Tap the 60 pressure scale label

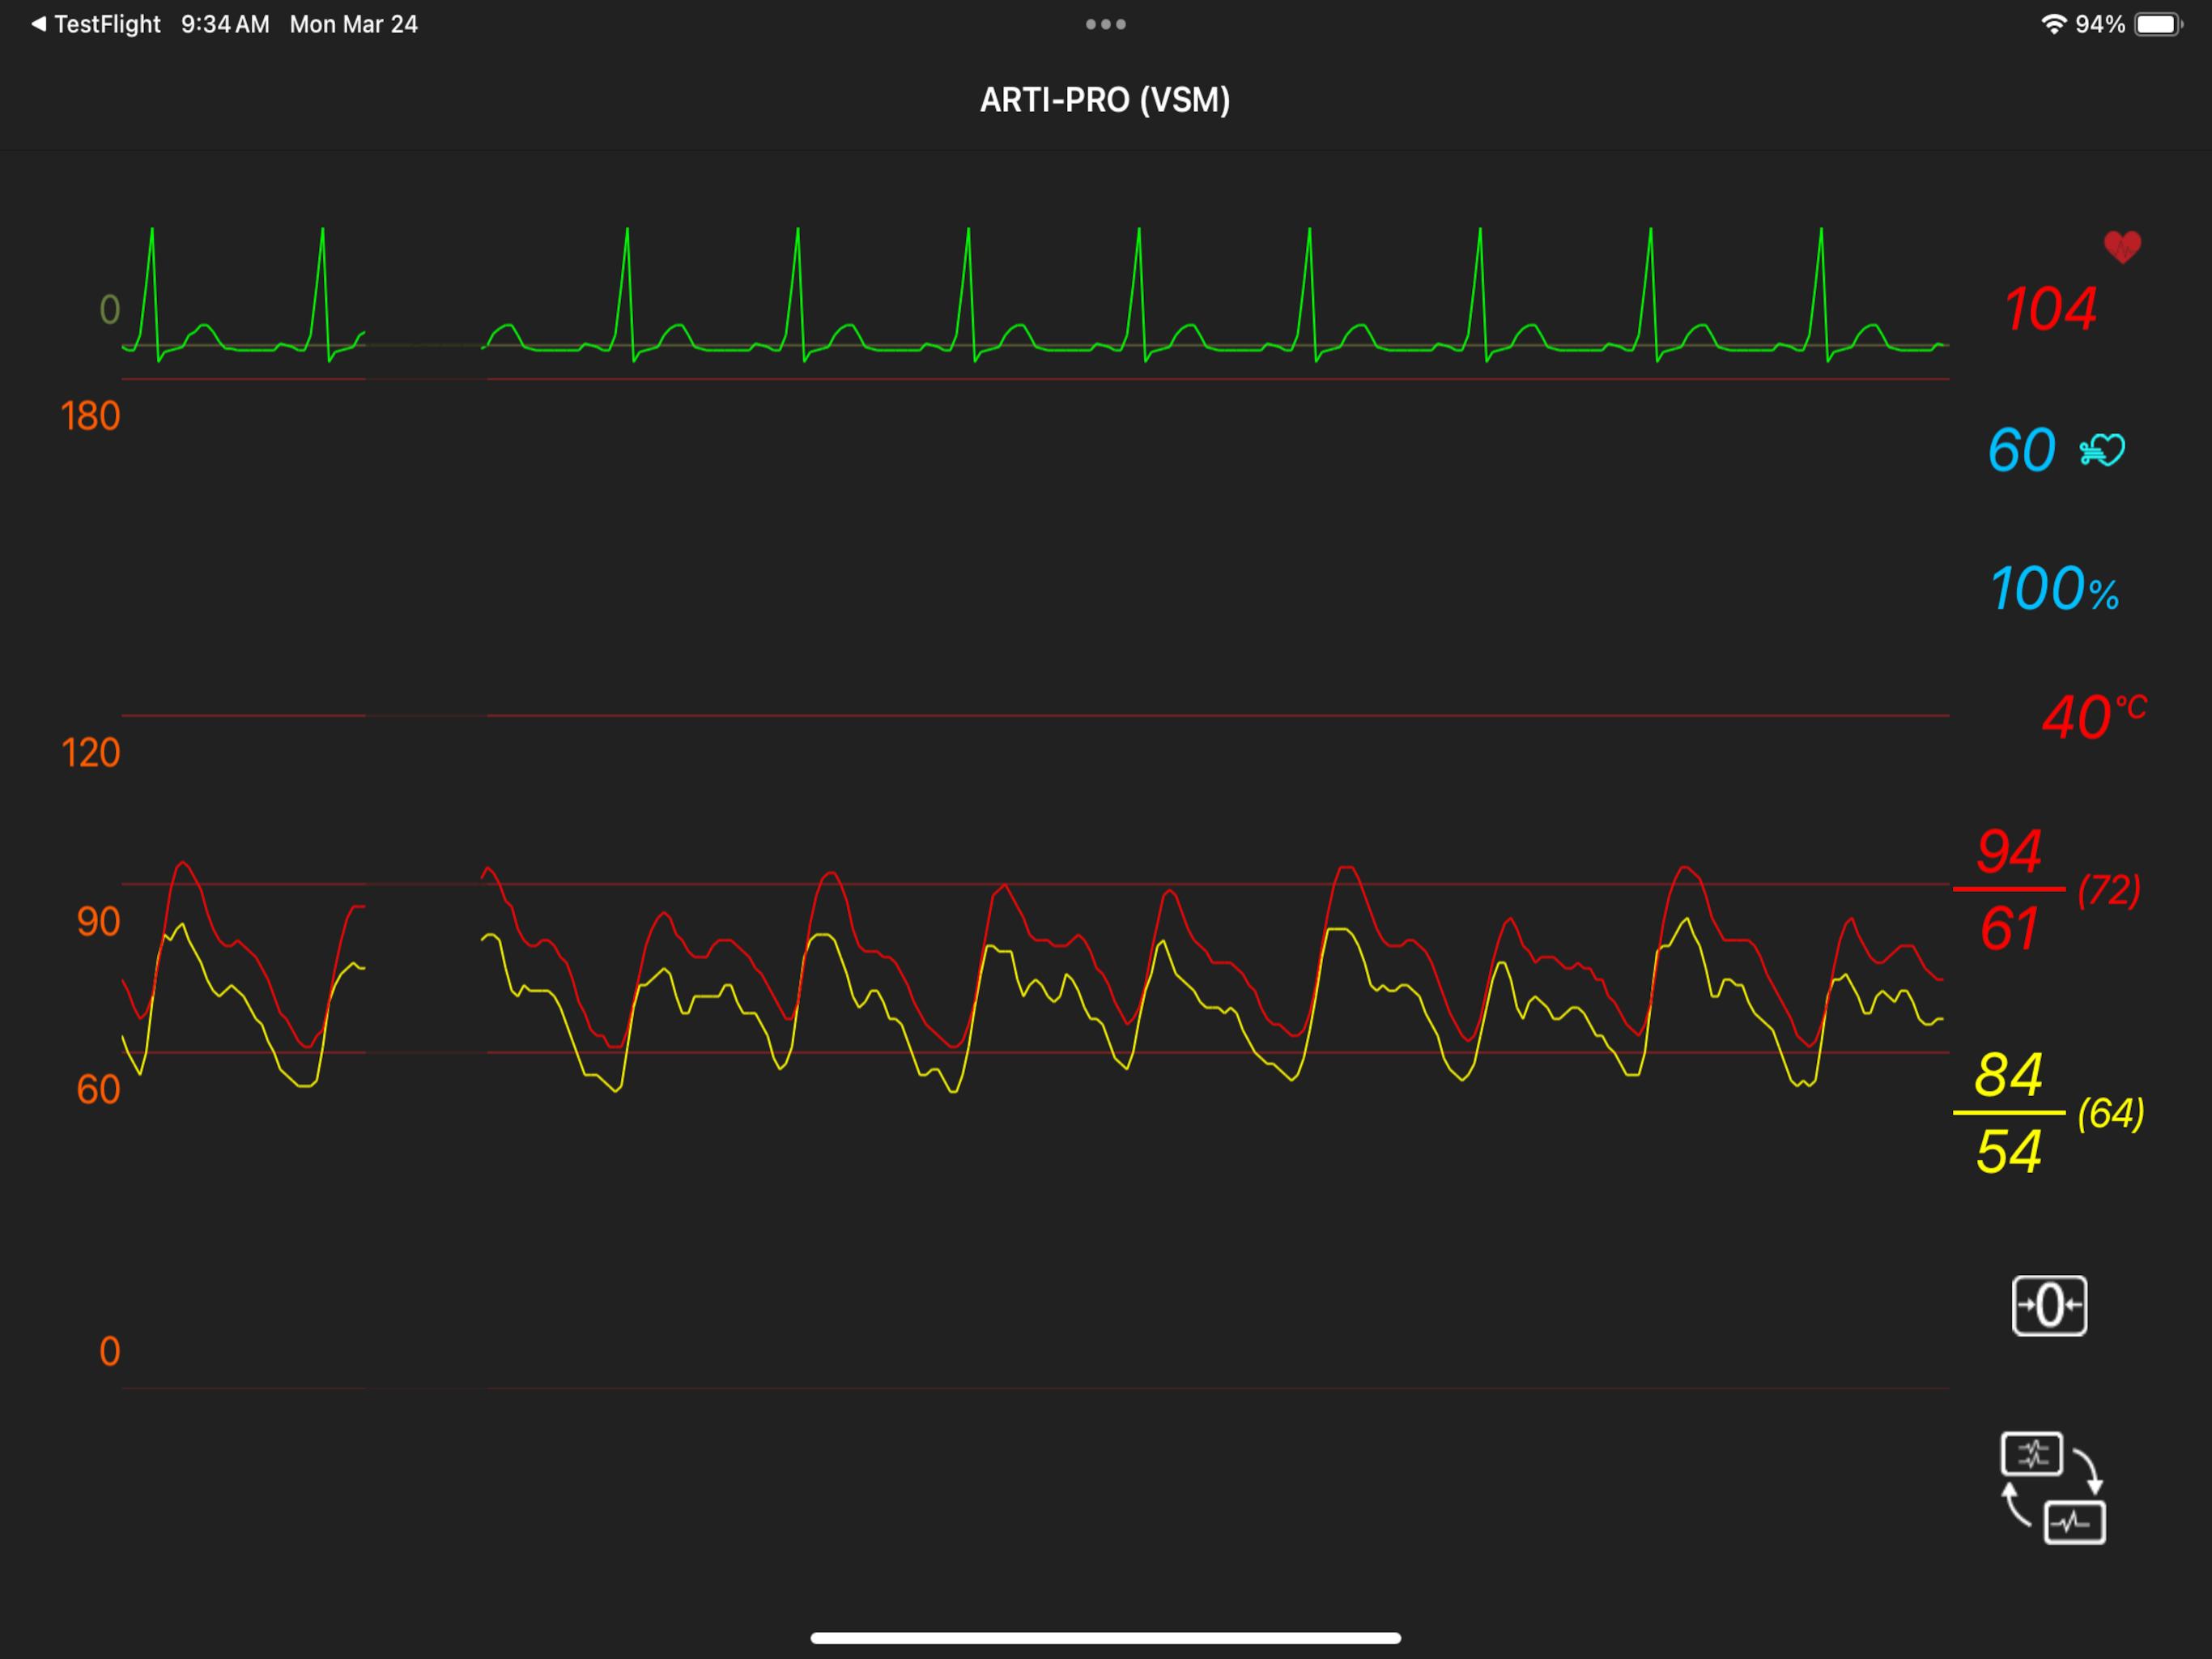(98, 1090)
